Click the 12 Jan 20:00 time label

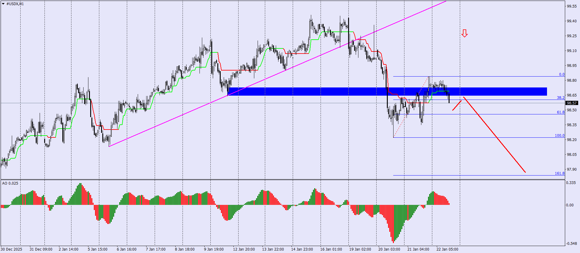point(244,249)
